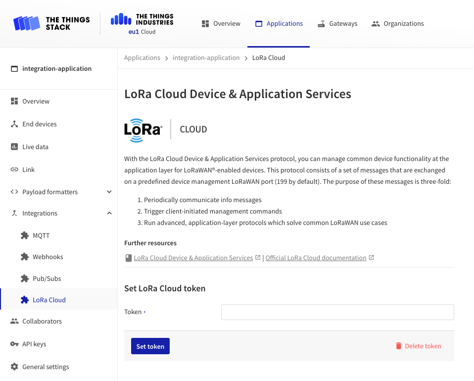The height and width of the screenshot is (381, 474).
Task: Go to the top Overview tab
Action: click(221, 23)
